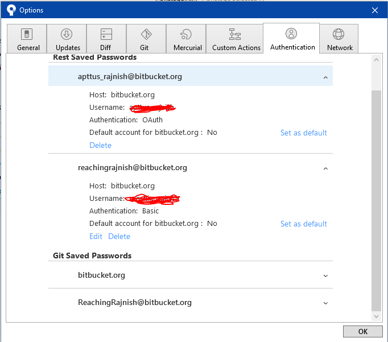Click the Authentication person icon
The width and height of the screenshot is (388, 342).
(291, 34)
